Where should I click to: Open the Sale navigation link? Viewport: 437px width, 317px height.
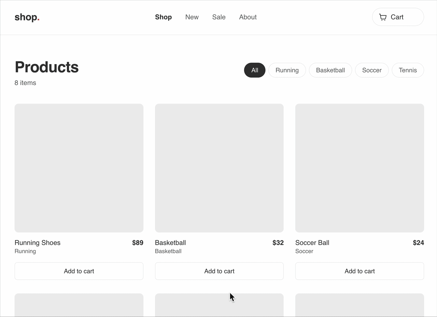[219, 17]
